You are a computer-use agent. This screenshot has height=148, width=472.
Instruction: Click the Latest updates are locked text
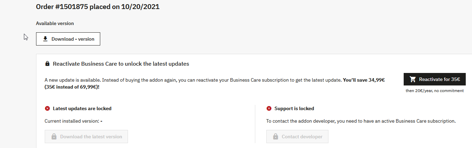click(x=82, y=108)
